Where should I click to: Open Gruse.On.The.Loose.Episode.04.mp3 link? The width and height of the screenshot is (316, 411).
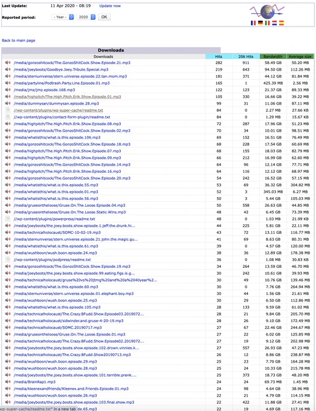click(69, 205)
